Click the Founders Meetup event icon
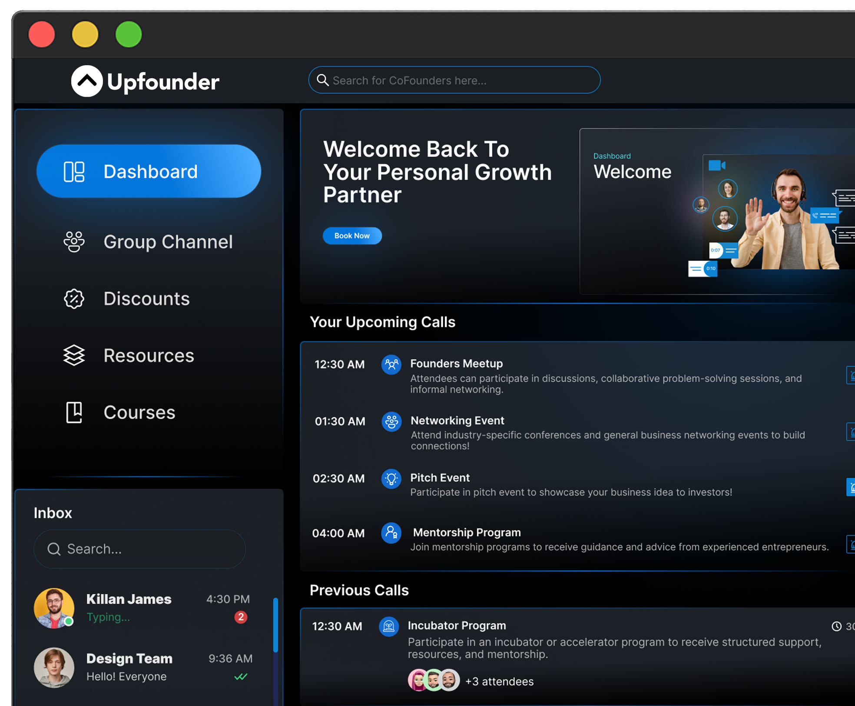Viewport: 855px width, 706px height. tap(391, 365)
